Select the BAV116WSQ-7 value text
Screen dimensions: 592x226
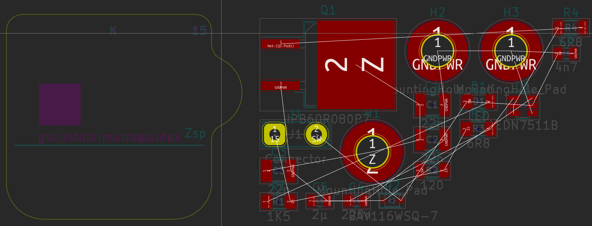click(393, 217)
